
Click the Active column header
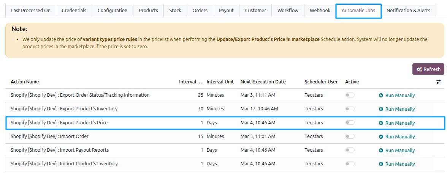point(352,82)
